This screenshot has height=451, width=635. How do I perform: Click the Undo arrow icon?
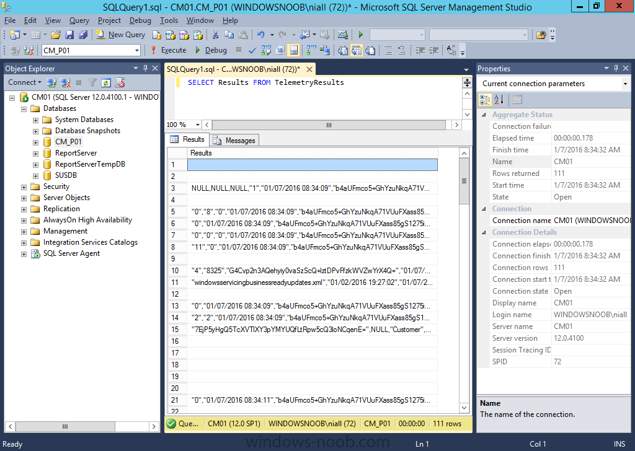point(261,35)
